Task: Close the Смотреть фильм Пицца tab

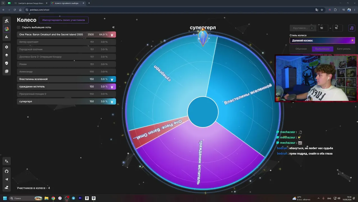Action: pyautogui.click(x=47, y=3)
